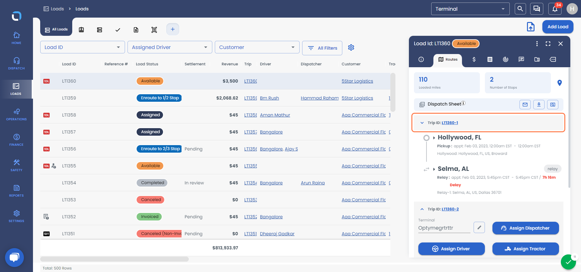Select the LT1354 load row
Image resolution: width=581 pixels, height=272 pixels.
coord(215,183)
